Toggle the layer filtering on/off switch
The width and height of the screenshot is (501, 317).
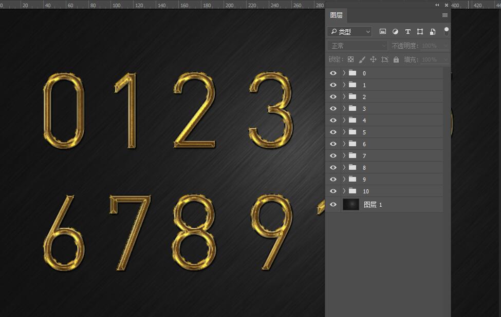(x=447, y=31)
